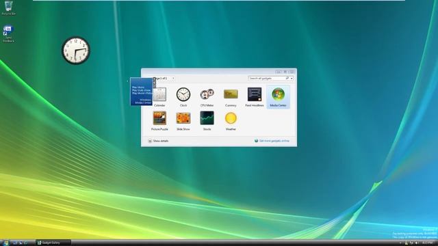The image size is (438, 246).
Task: Close the Gadget Gallery window
Action: [x=292, y=72]
